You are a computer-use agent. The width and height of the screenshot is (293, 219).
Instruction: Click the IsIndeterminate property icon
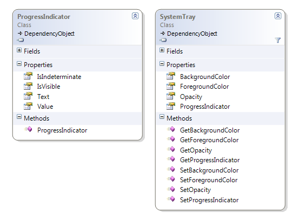tap(28, 76)
